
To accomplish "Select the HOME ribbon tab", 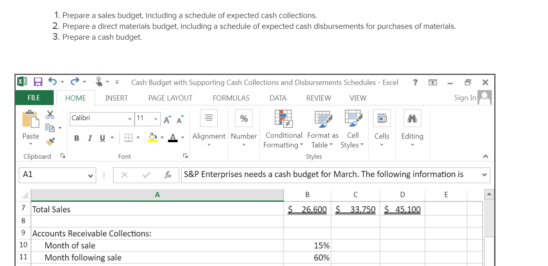I will pyautogui.click(x=75, y=98).
